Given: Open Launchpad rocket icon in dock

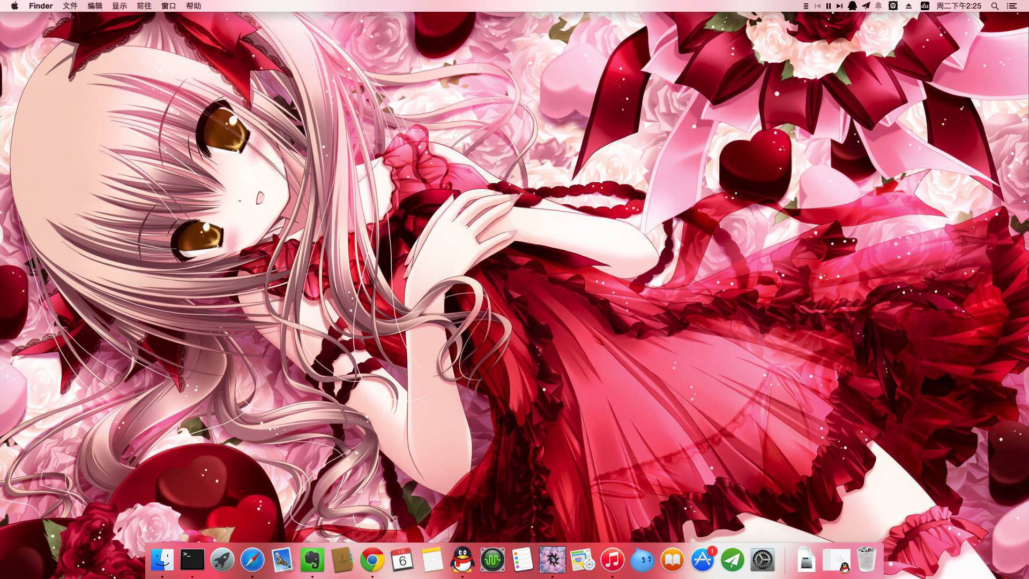Looking at the screenshot, I should [x=222, y=560].
